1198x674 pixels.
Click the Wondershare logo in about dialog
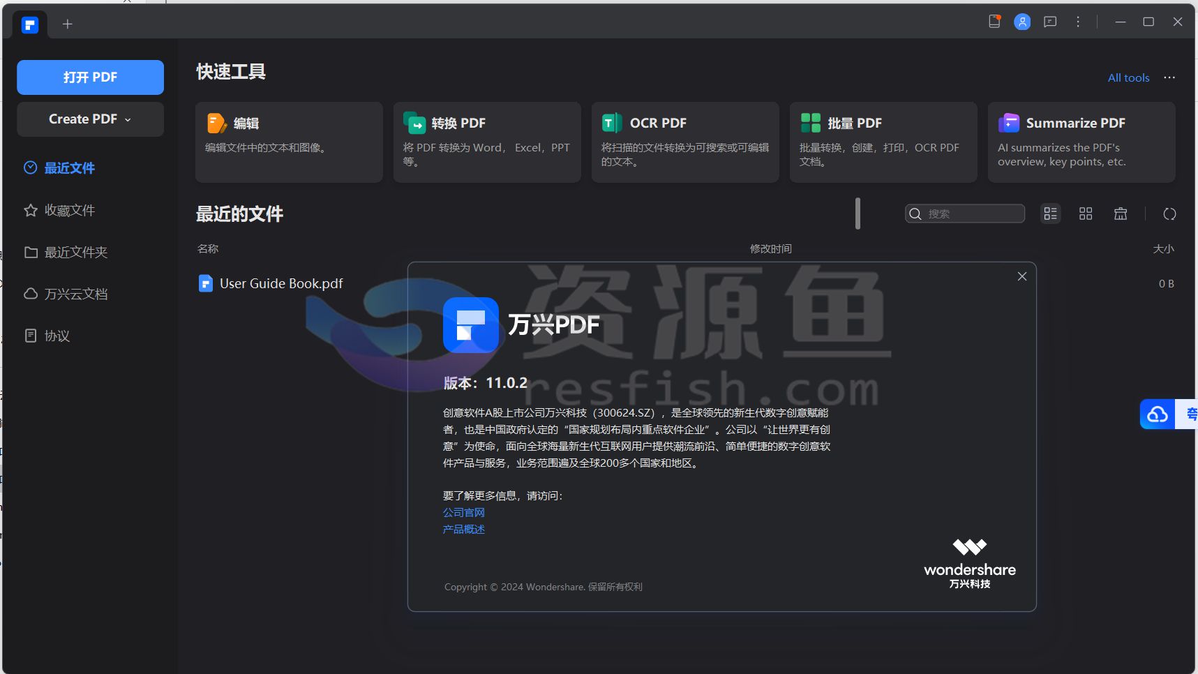coord(970,564)
